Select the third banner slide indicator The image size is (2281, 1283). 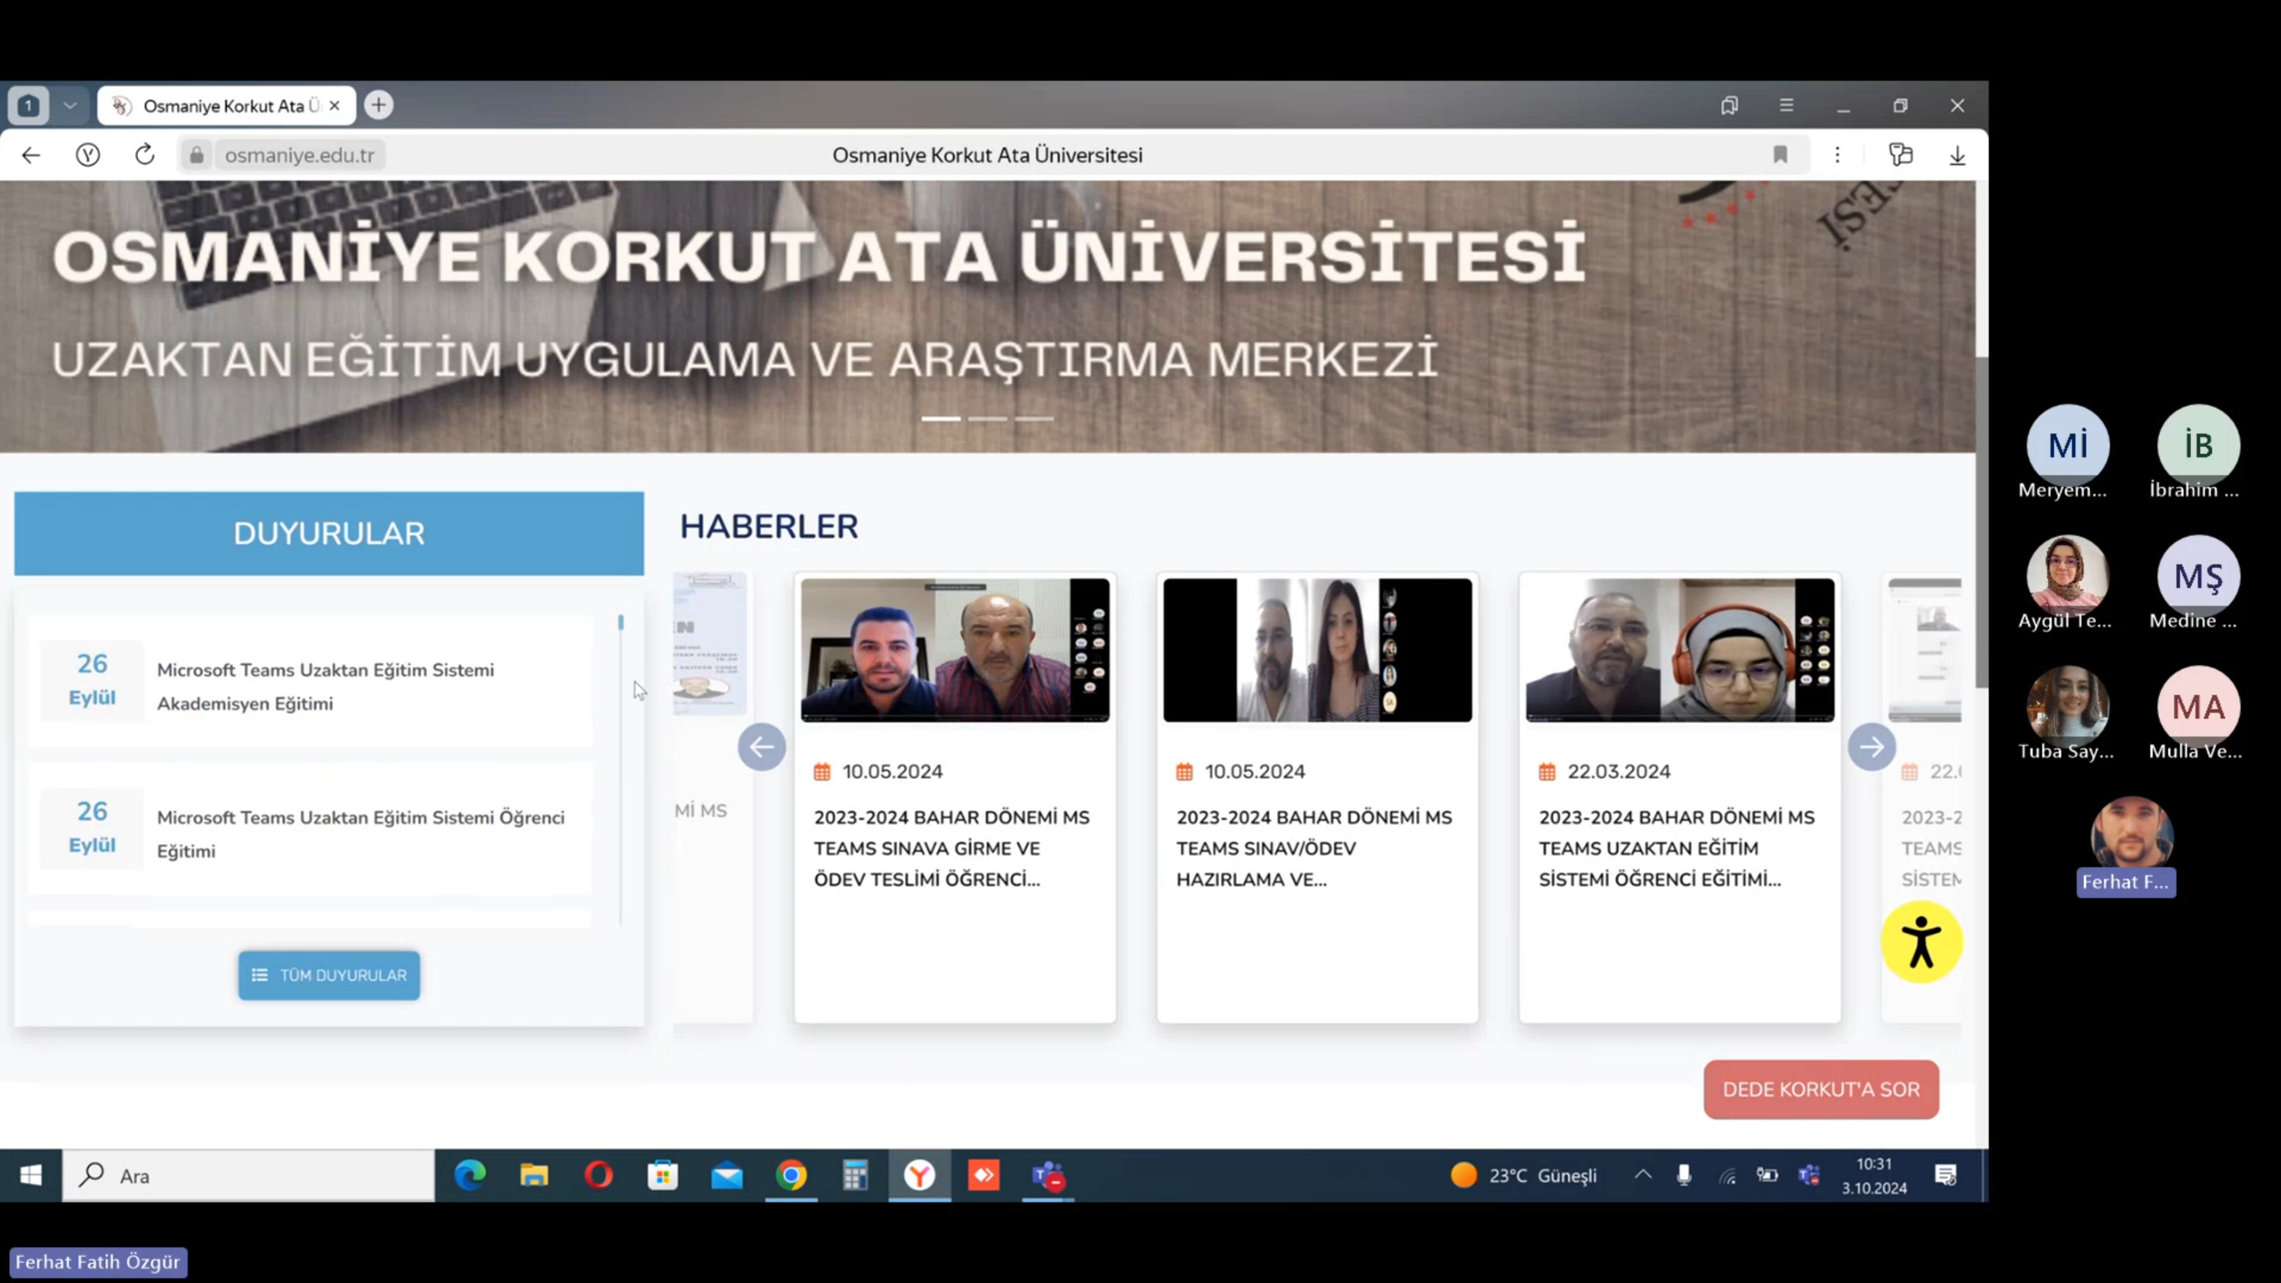click(x=1034, y=419)
